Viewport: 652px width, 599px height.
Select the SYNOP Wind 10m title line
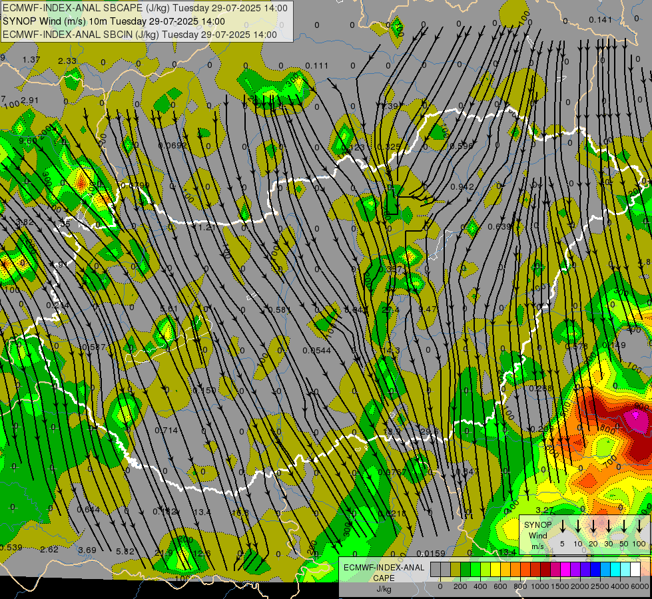point(113,21)
